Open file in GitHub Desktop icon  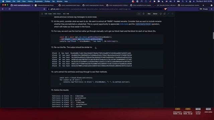[161, 14]
